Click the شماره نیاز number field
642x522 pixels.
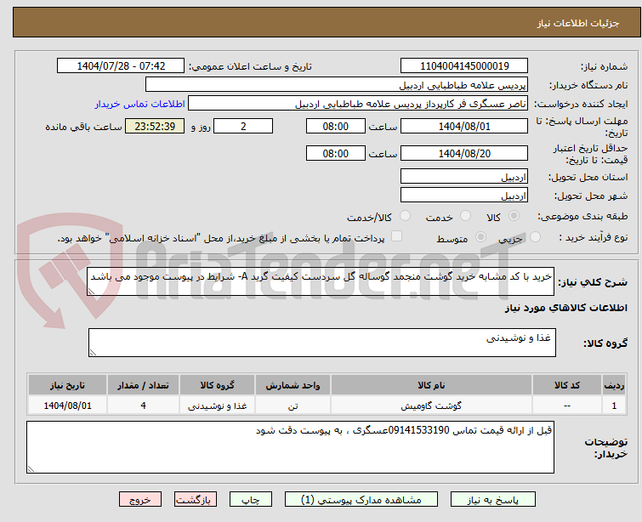click(464, 66)
